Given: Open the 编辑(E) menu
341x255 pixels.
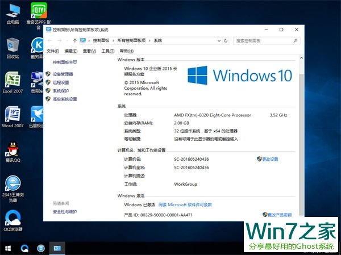Looking at the screenshot, I should tap(71, 51).
